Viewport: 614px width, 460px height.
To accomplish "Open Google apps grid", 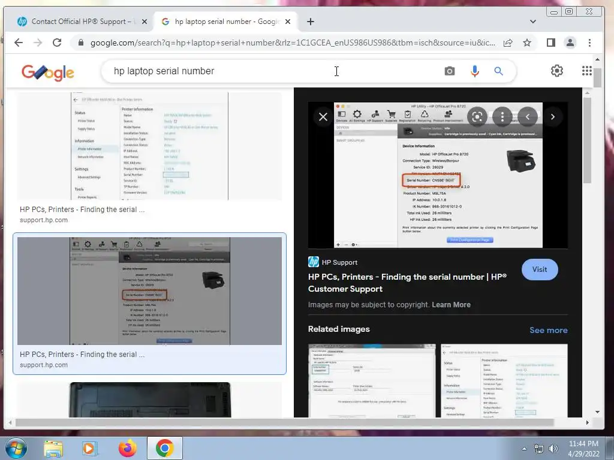I will pos(586,71).
